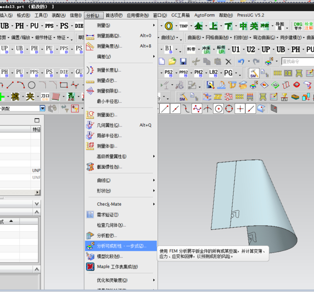Click the New file icon
Viewport: 314px width, 292px height.
(x=162, y=61)
